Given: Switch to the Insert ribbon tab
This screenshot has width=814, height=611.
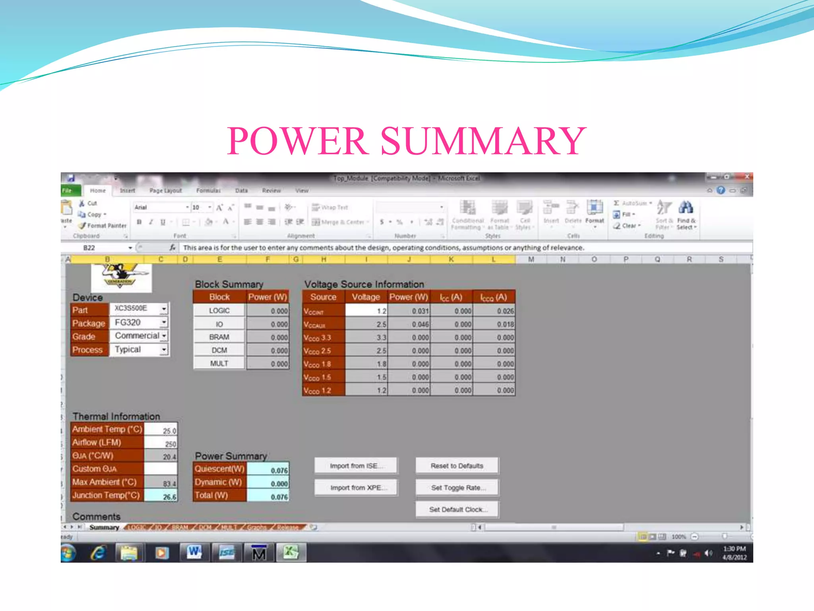Looking at the screenshot, I should pyautogui.click(x=128, y=191).
